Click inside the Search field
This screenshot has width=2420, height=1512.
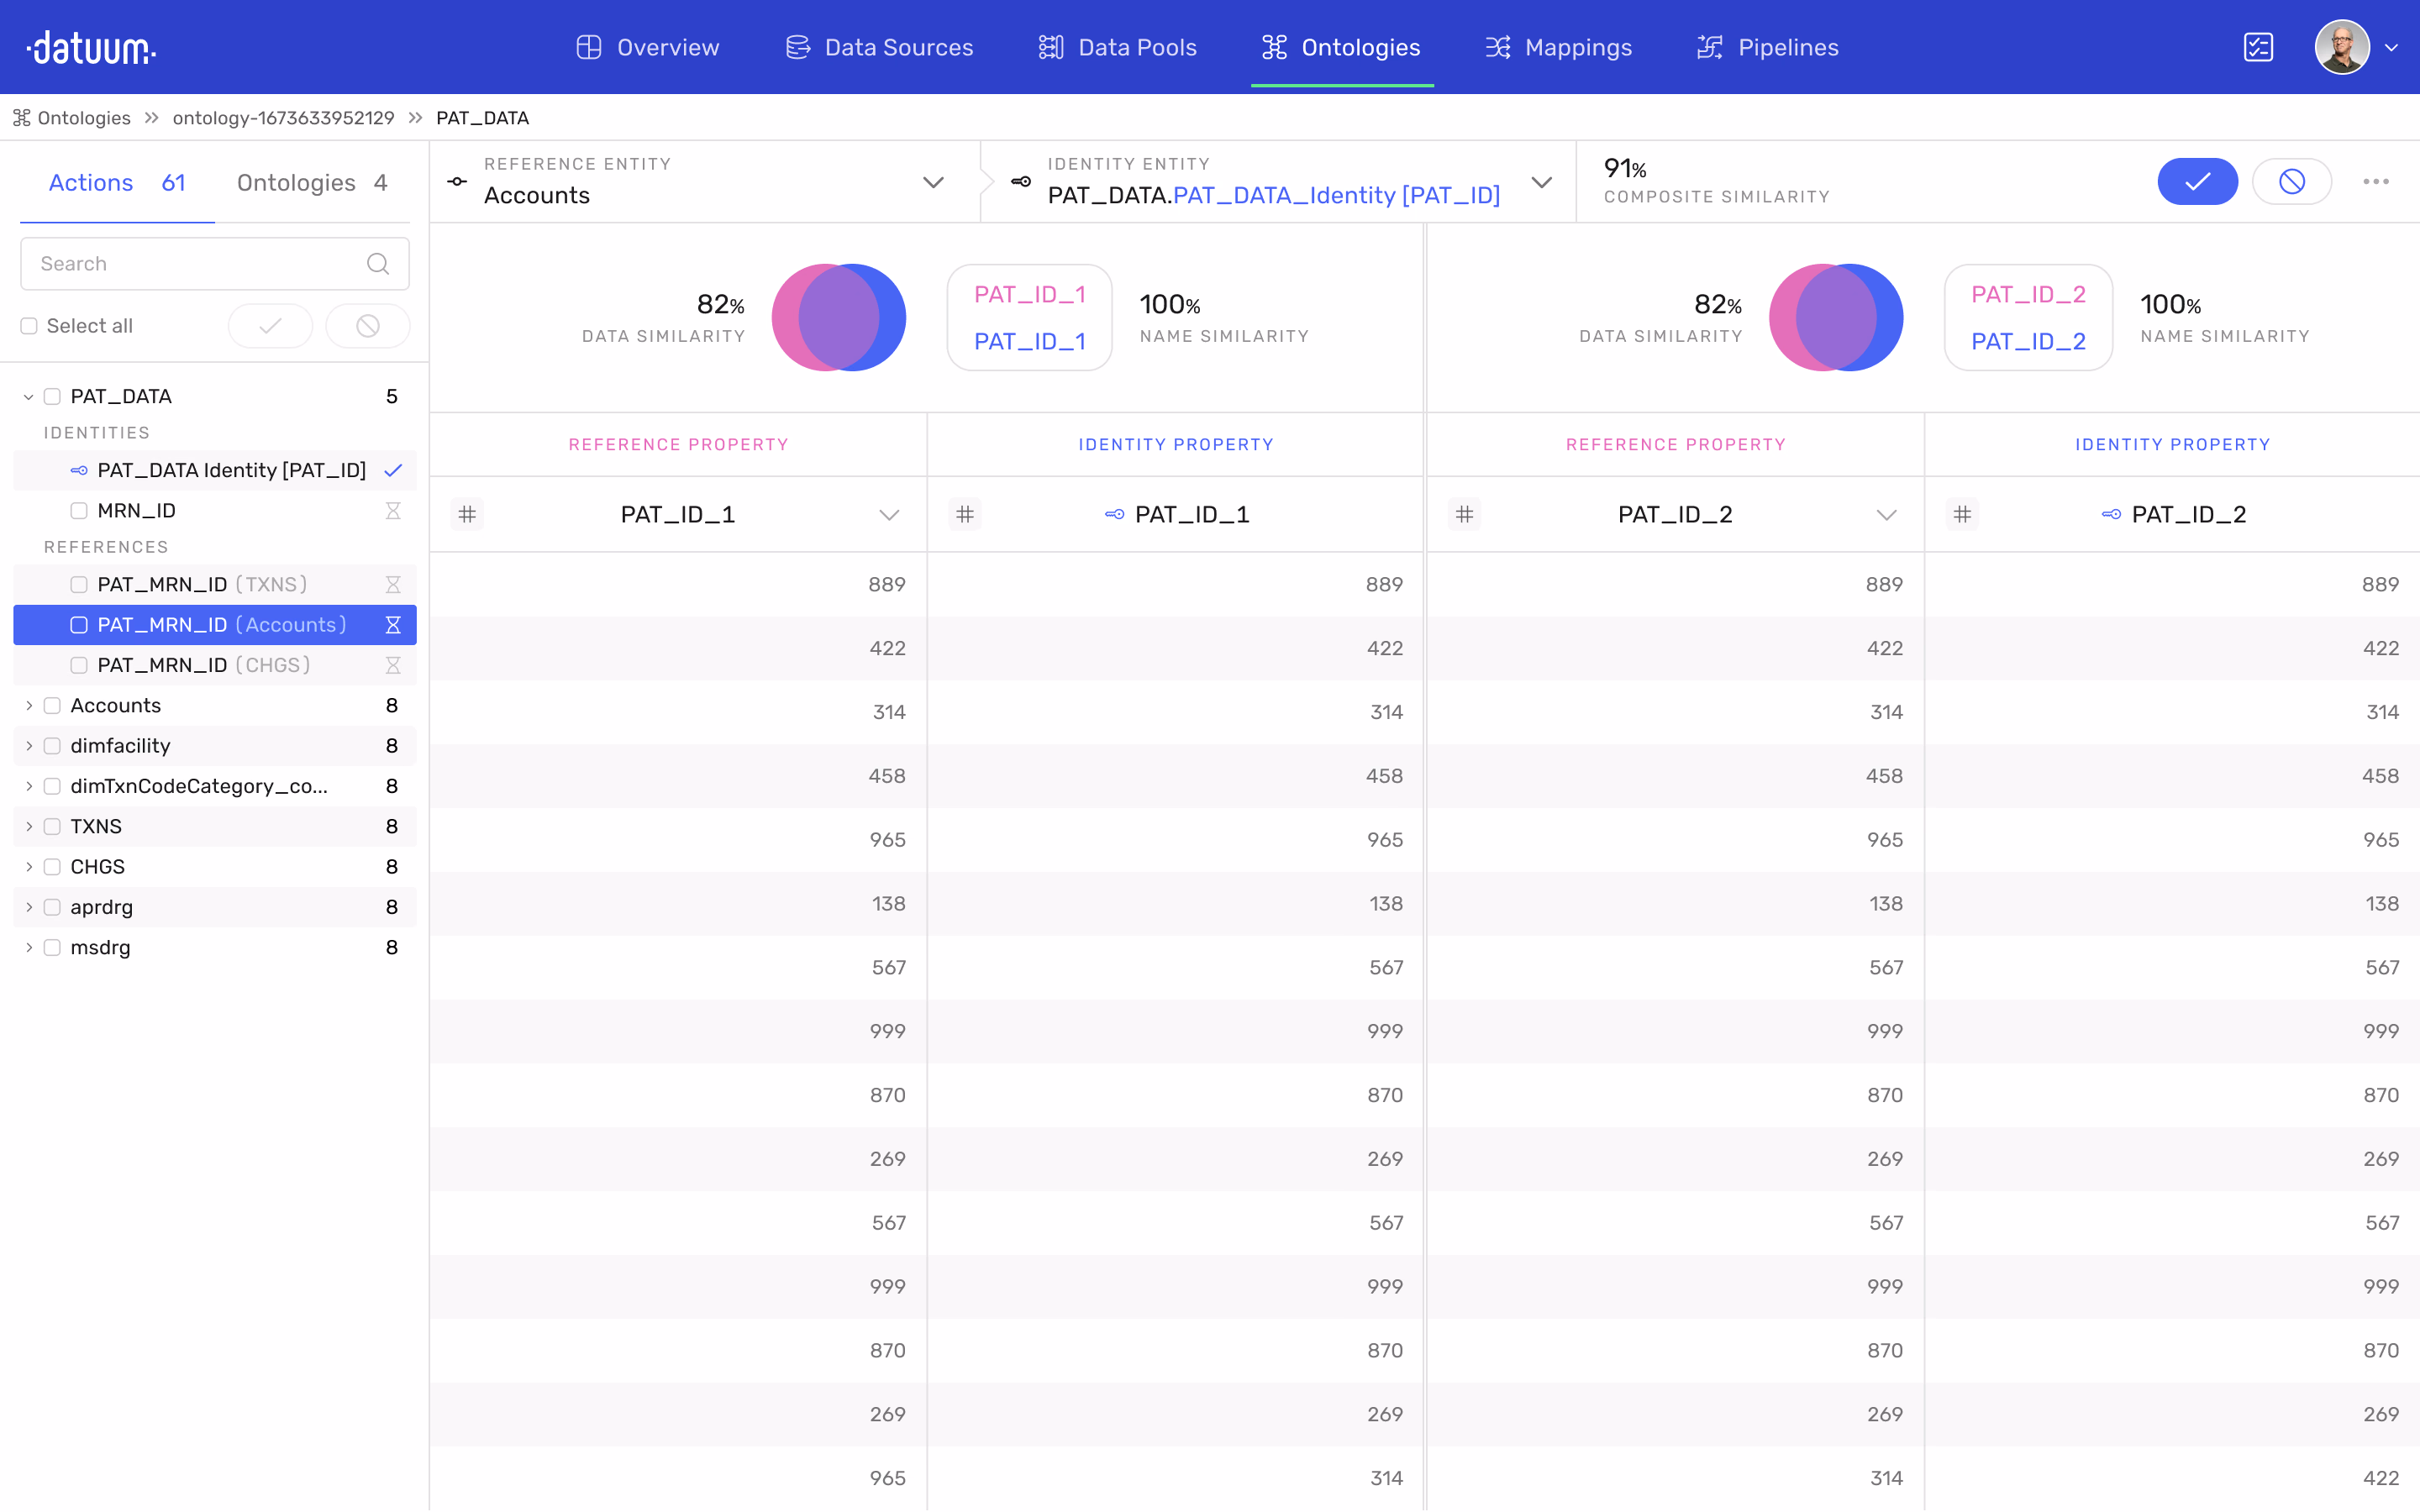pos(180,263)
